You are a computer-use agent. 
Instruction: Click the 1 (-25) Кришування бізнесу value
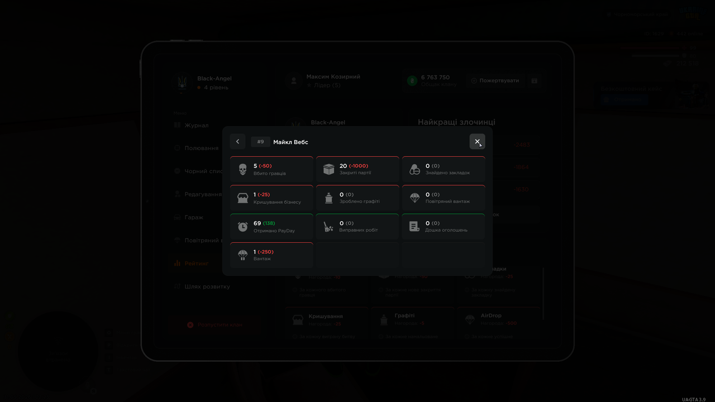coord(261,194)
